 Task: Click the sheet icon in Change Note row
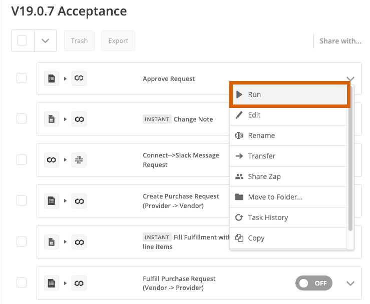(52, 119)
